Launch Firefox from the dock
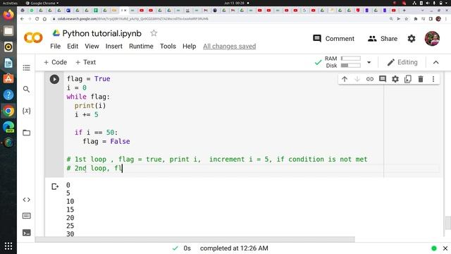The image size is (451, 254). pos(8,15)
